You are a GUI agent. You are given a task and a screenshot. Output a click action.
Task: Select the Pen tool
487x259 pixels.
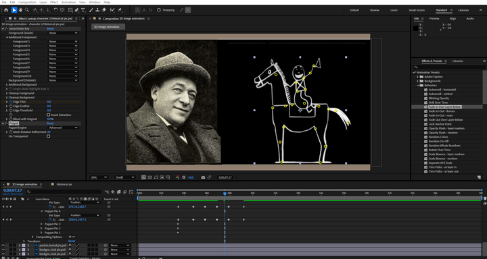[76, 10]
